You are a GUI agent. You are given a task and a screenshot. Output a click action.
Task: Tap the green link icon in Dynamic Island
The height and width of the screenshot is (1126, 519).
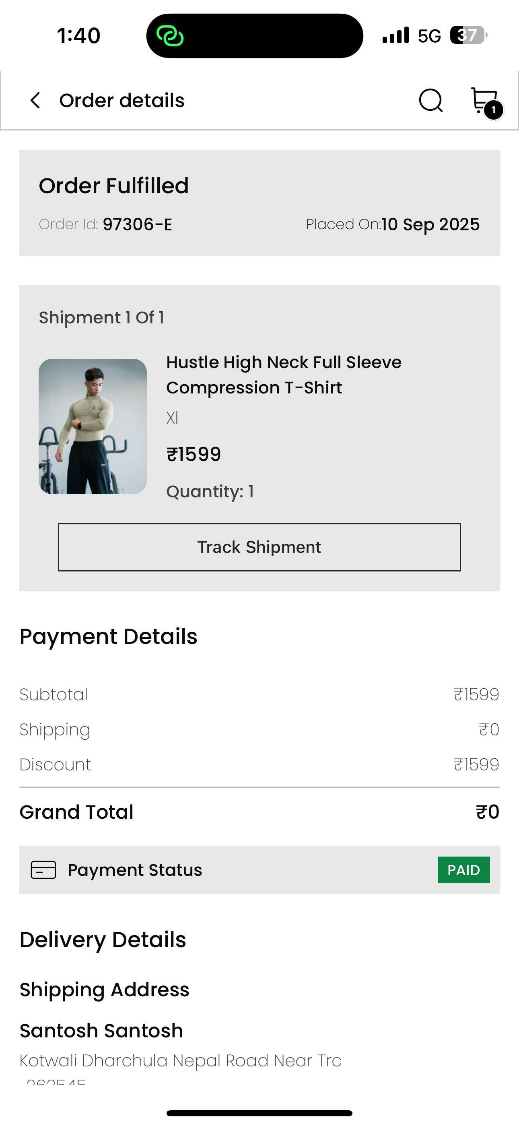[170, 36]
